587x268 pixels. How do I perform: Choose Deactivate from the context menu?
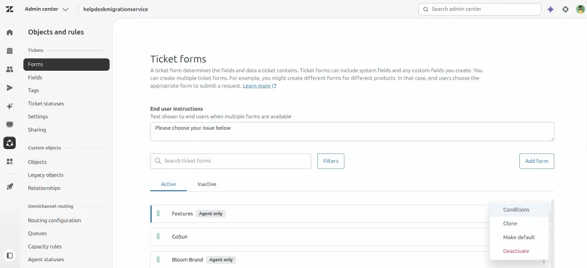[519, 251]
